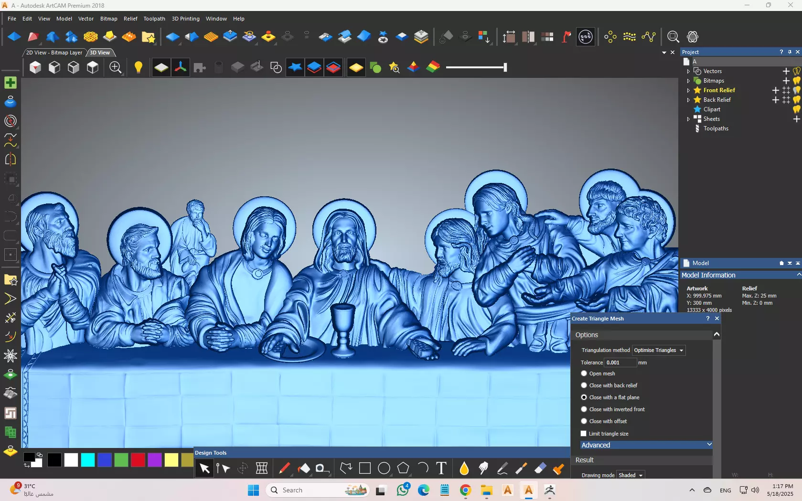Toggle visibility bulbs for Vectors
The width and height of the screenshot is (802, 501).
tap(797, 71)
